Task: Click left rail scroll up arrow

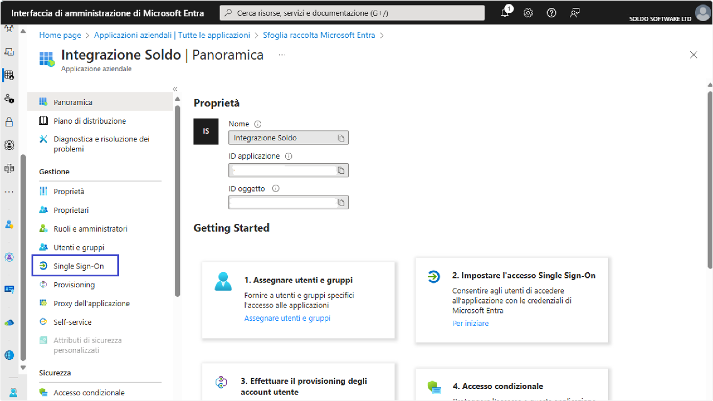Action: [23, 31]
